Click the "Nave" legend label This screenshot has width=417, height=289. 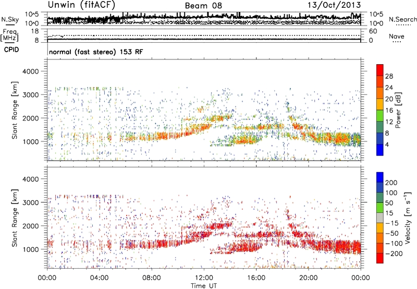pyautogui.click(x=396, y=36)
